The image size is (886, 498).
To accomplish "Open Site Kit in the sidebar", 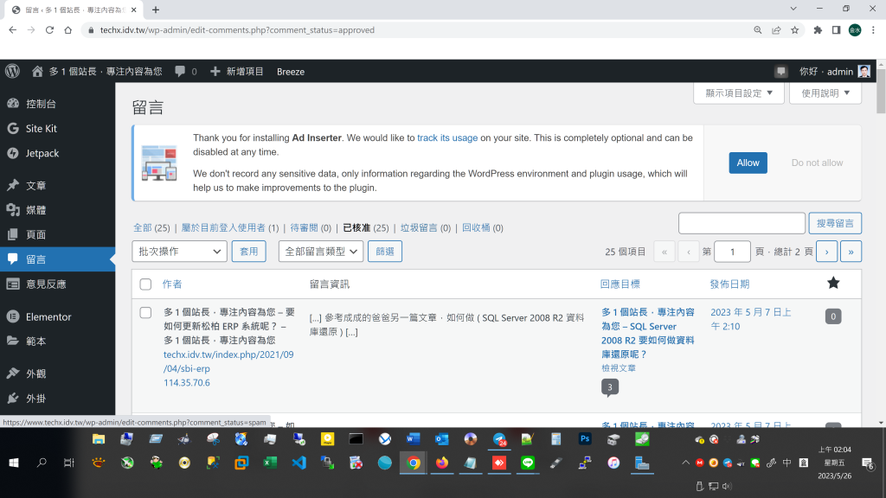I will [41, 128].
